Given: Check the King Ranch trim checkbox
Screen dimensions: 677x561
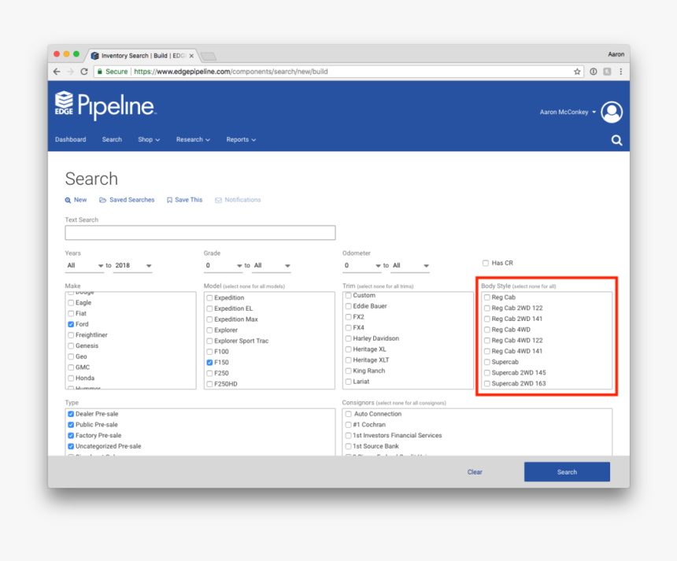Looking at the screenshot, I should point(348,371).
